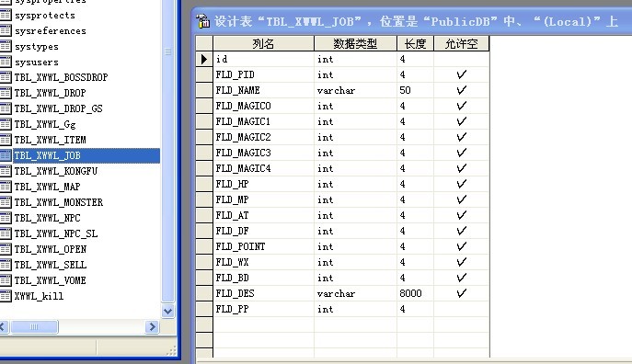Toggle allow-null checkmark for FLD_NAME
632x364 pixels.
[462, 90]
